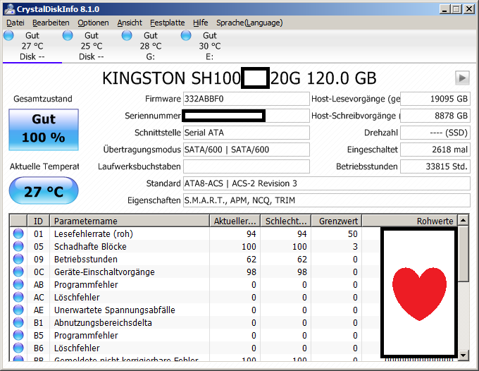Click the Host-Lesevorgänge value 19095 GB

(x=435, y=99)
